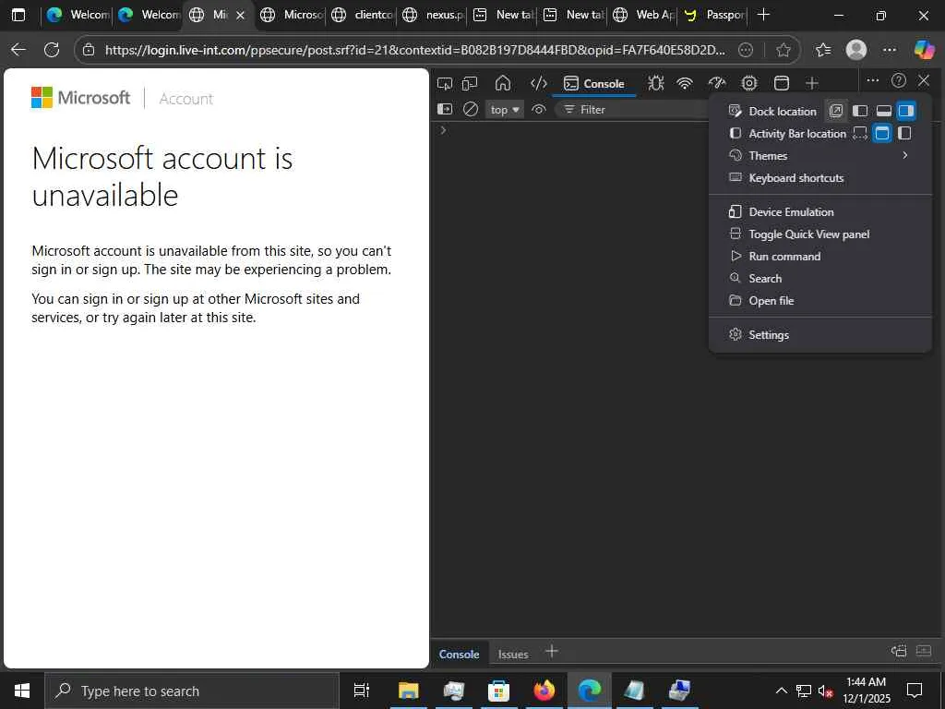Open the DevTools Welcome home tool
Image resolution: width=945 pixels, height=709 pixels.
click(x=503, y=83)
